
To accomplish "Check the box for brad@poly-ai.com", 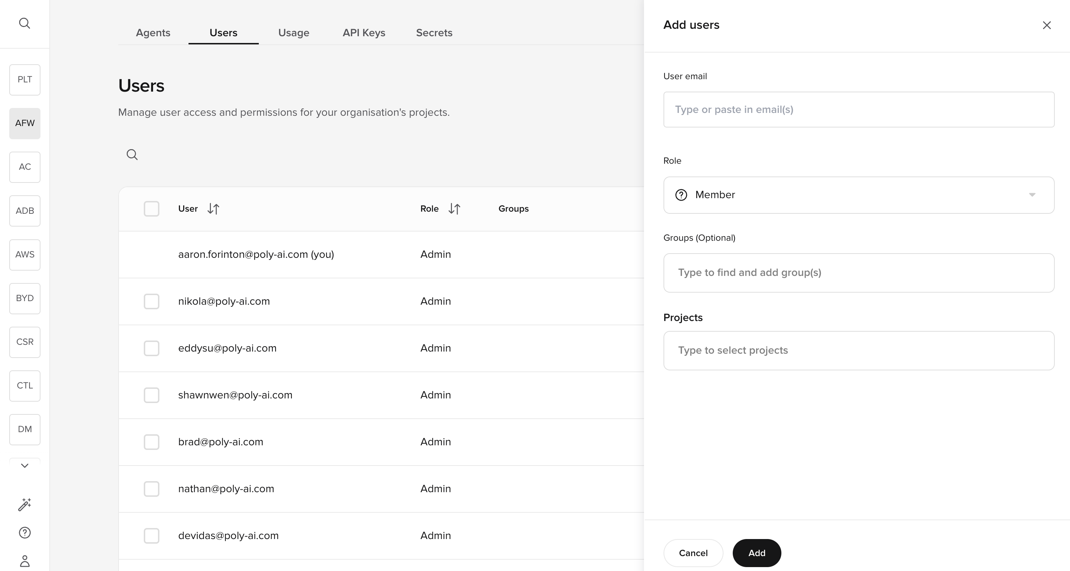I will pos(152,442).
